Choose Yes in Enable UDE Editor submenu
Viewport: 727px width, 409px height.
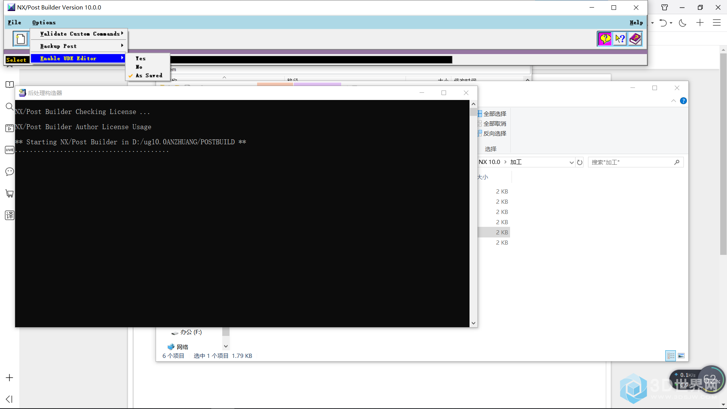pos(148,58)
